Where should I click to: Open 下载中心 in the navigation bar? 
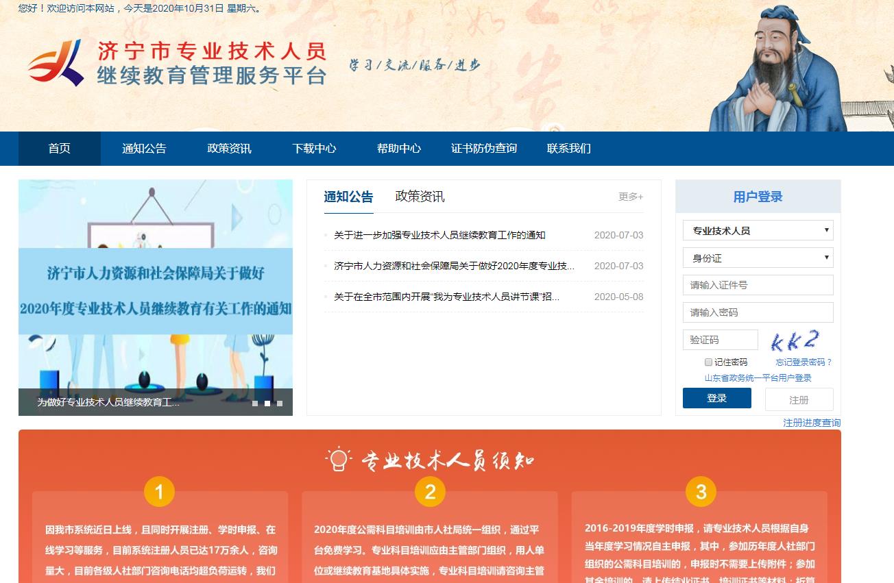pyautogui.click(x=314, y=149)
